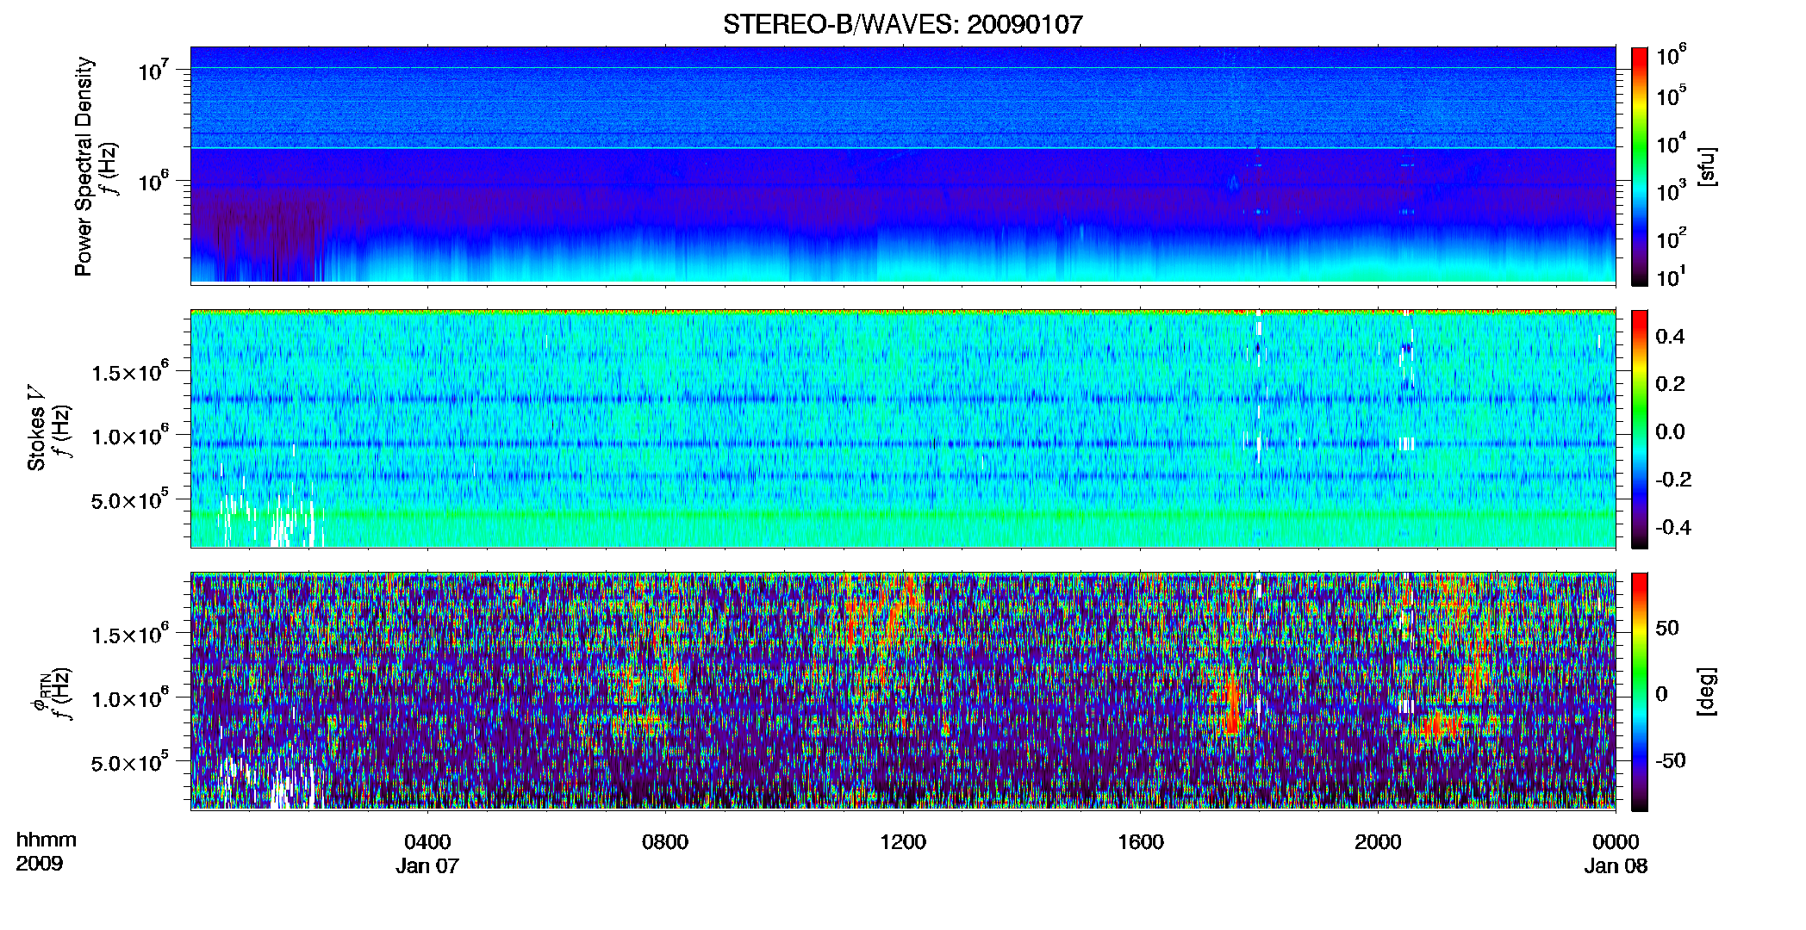Image resolution: width=1806 pixels, height=930 pixels.
Task: Click the -0.4 Stokes V colorbar label
Action: 1672,528
